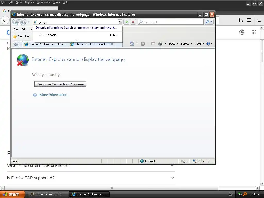Image resolution: width=264 pixels, height=198 pixels.
Task: Open the Favorites star button
Action: pyautogui.click(x=21, y=36)
